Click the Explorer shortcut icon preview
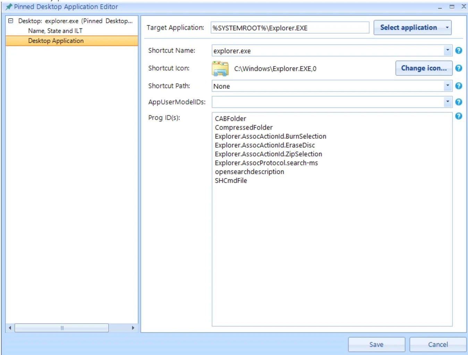This screenshot has height=355, width=468. [x=220, y=68]
